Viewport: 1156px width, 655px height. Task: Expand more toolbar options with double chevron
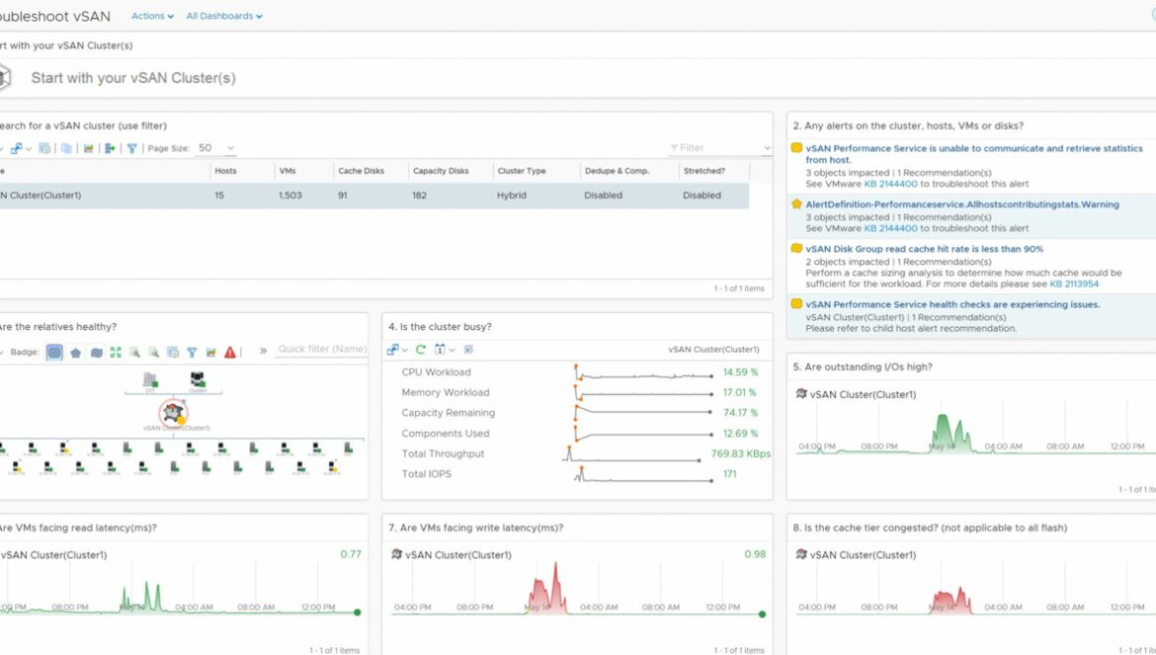pyautogui.click(x=263, y=351)
